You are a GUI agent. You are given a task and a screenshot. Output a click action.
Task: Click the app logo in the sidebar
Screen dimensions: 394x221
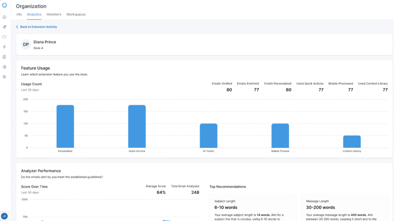coord(5,5)
